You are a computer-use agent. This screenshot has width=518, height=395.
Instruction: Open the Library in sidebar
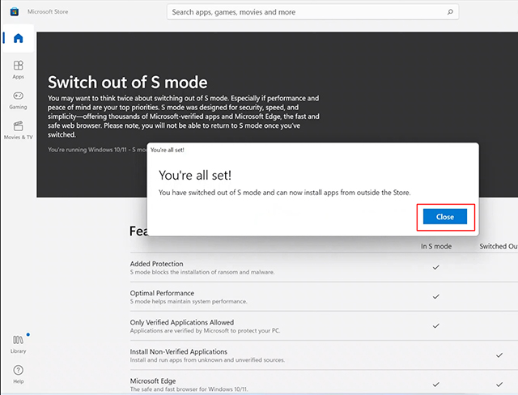tap(18, 343)
